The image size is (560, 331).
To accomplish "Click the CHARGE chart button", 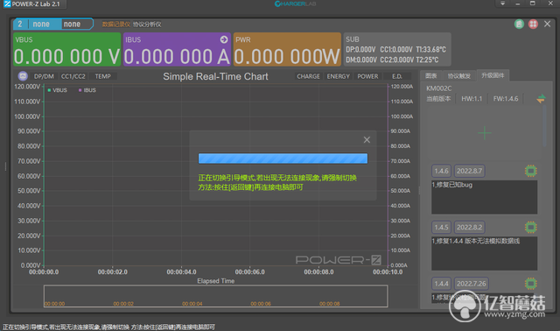I will 308,76.
